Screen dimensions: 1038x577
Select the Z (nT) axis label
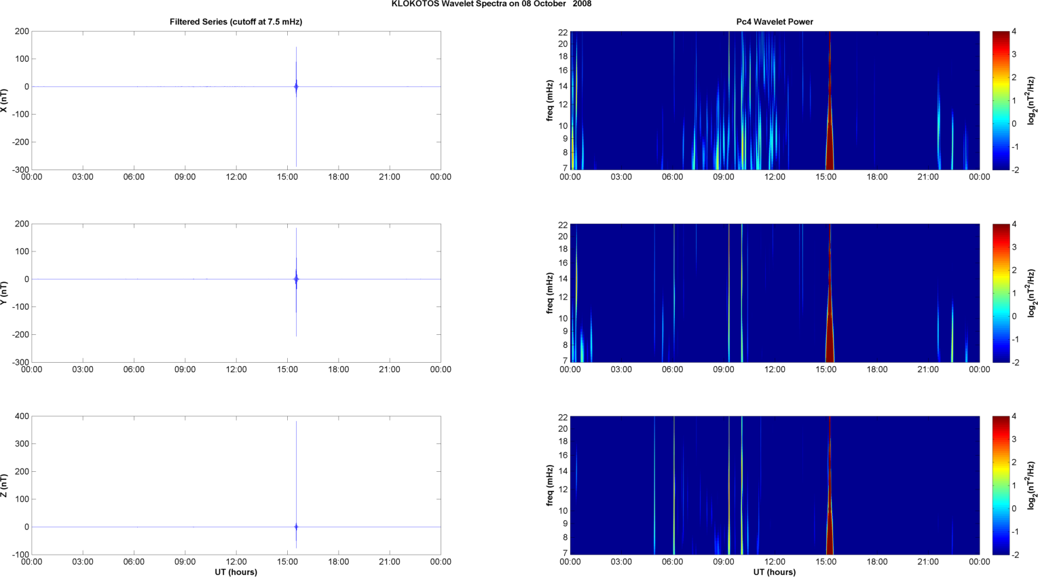coord(4,485)
